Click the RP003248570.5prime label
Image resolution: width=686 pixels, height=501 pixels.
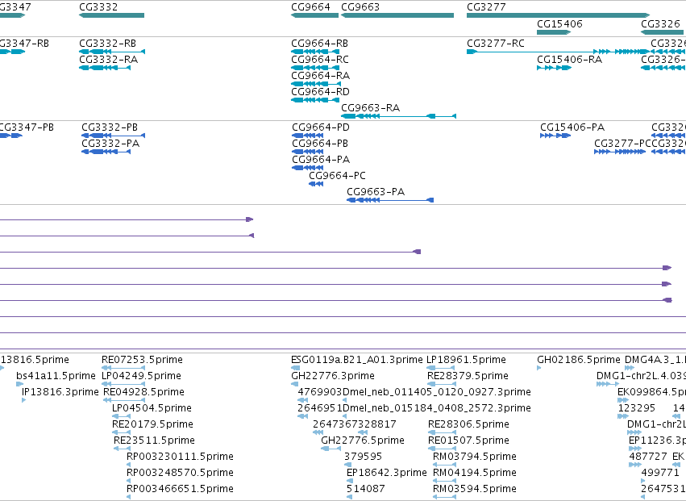click(180, 473)
